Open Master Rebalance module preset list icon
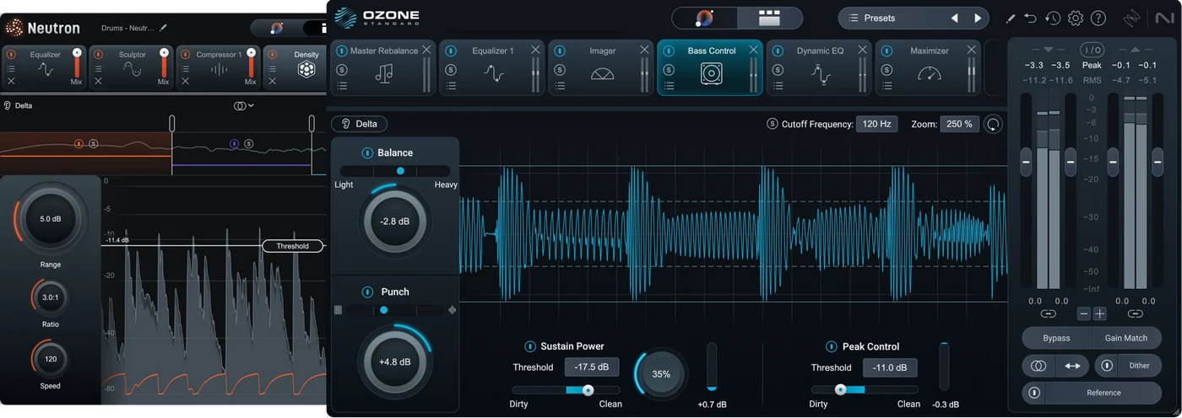Image resolution: width=1182 pixels, height=418 pixels. (x=342, y=85)
